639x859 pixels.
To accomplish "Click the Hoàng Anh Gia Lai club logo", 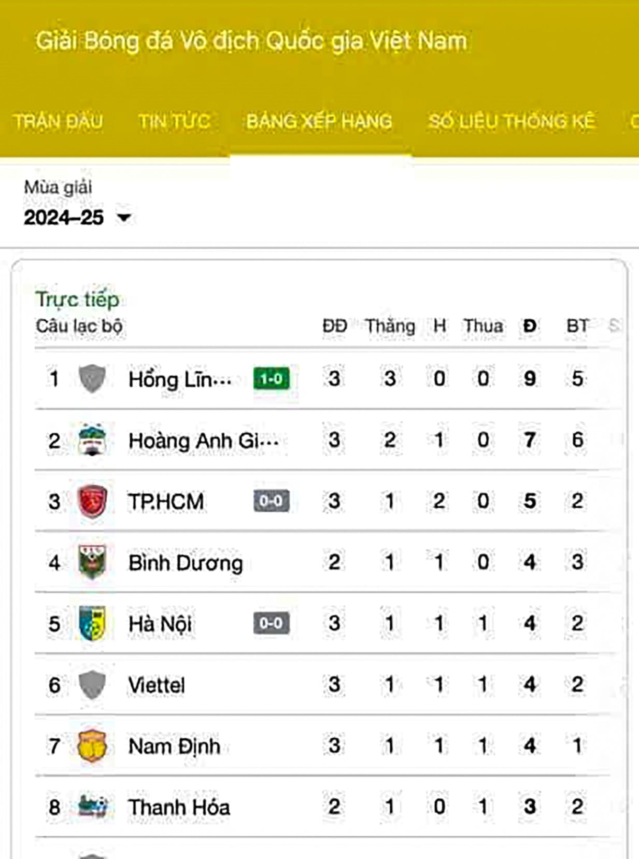I will tap(92, 440).
